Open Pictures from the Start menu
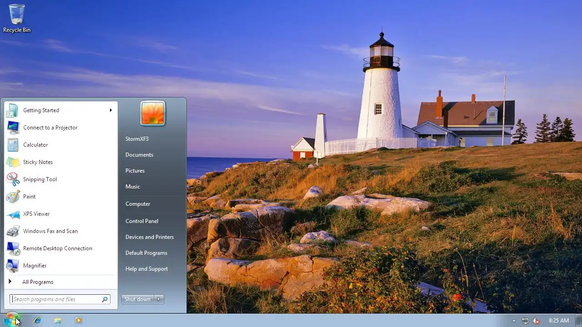The height and width of the screenshot is (327, 582). coord(135,171)
